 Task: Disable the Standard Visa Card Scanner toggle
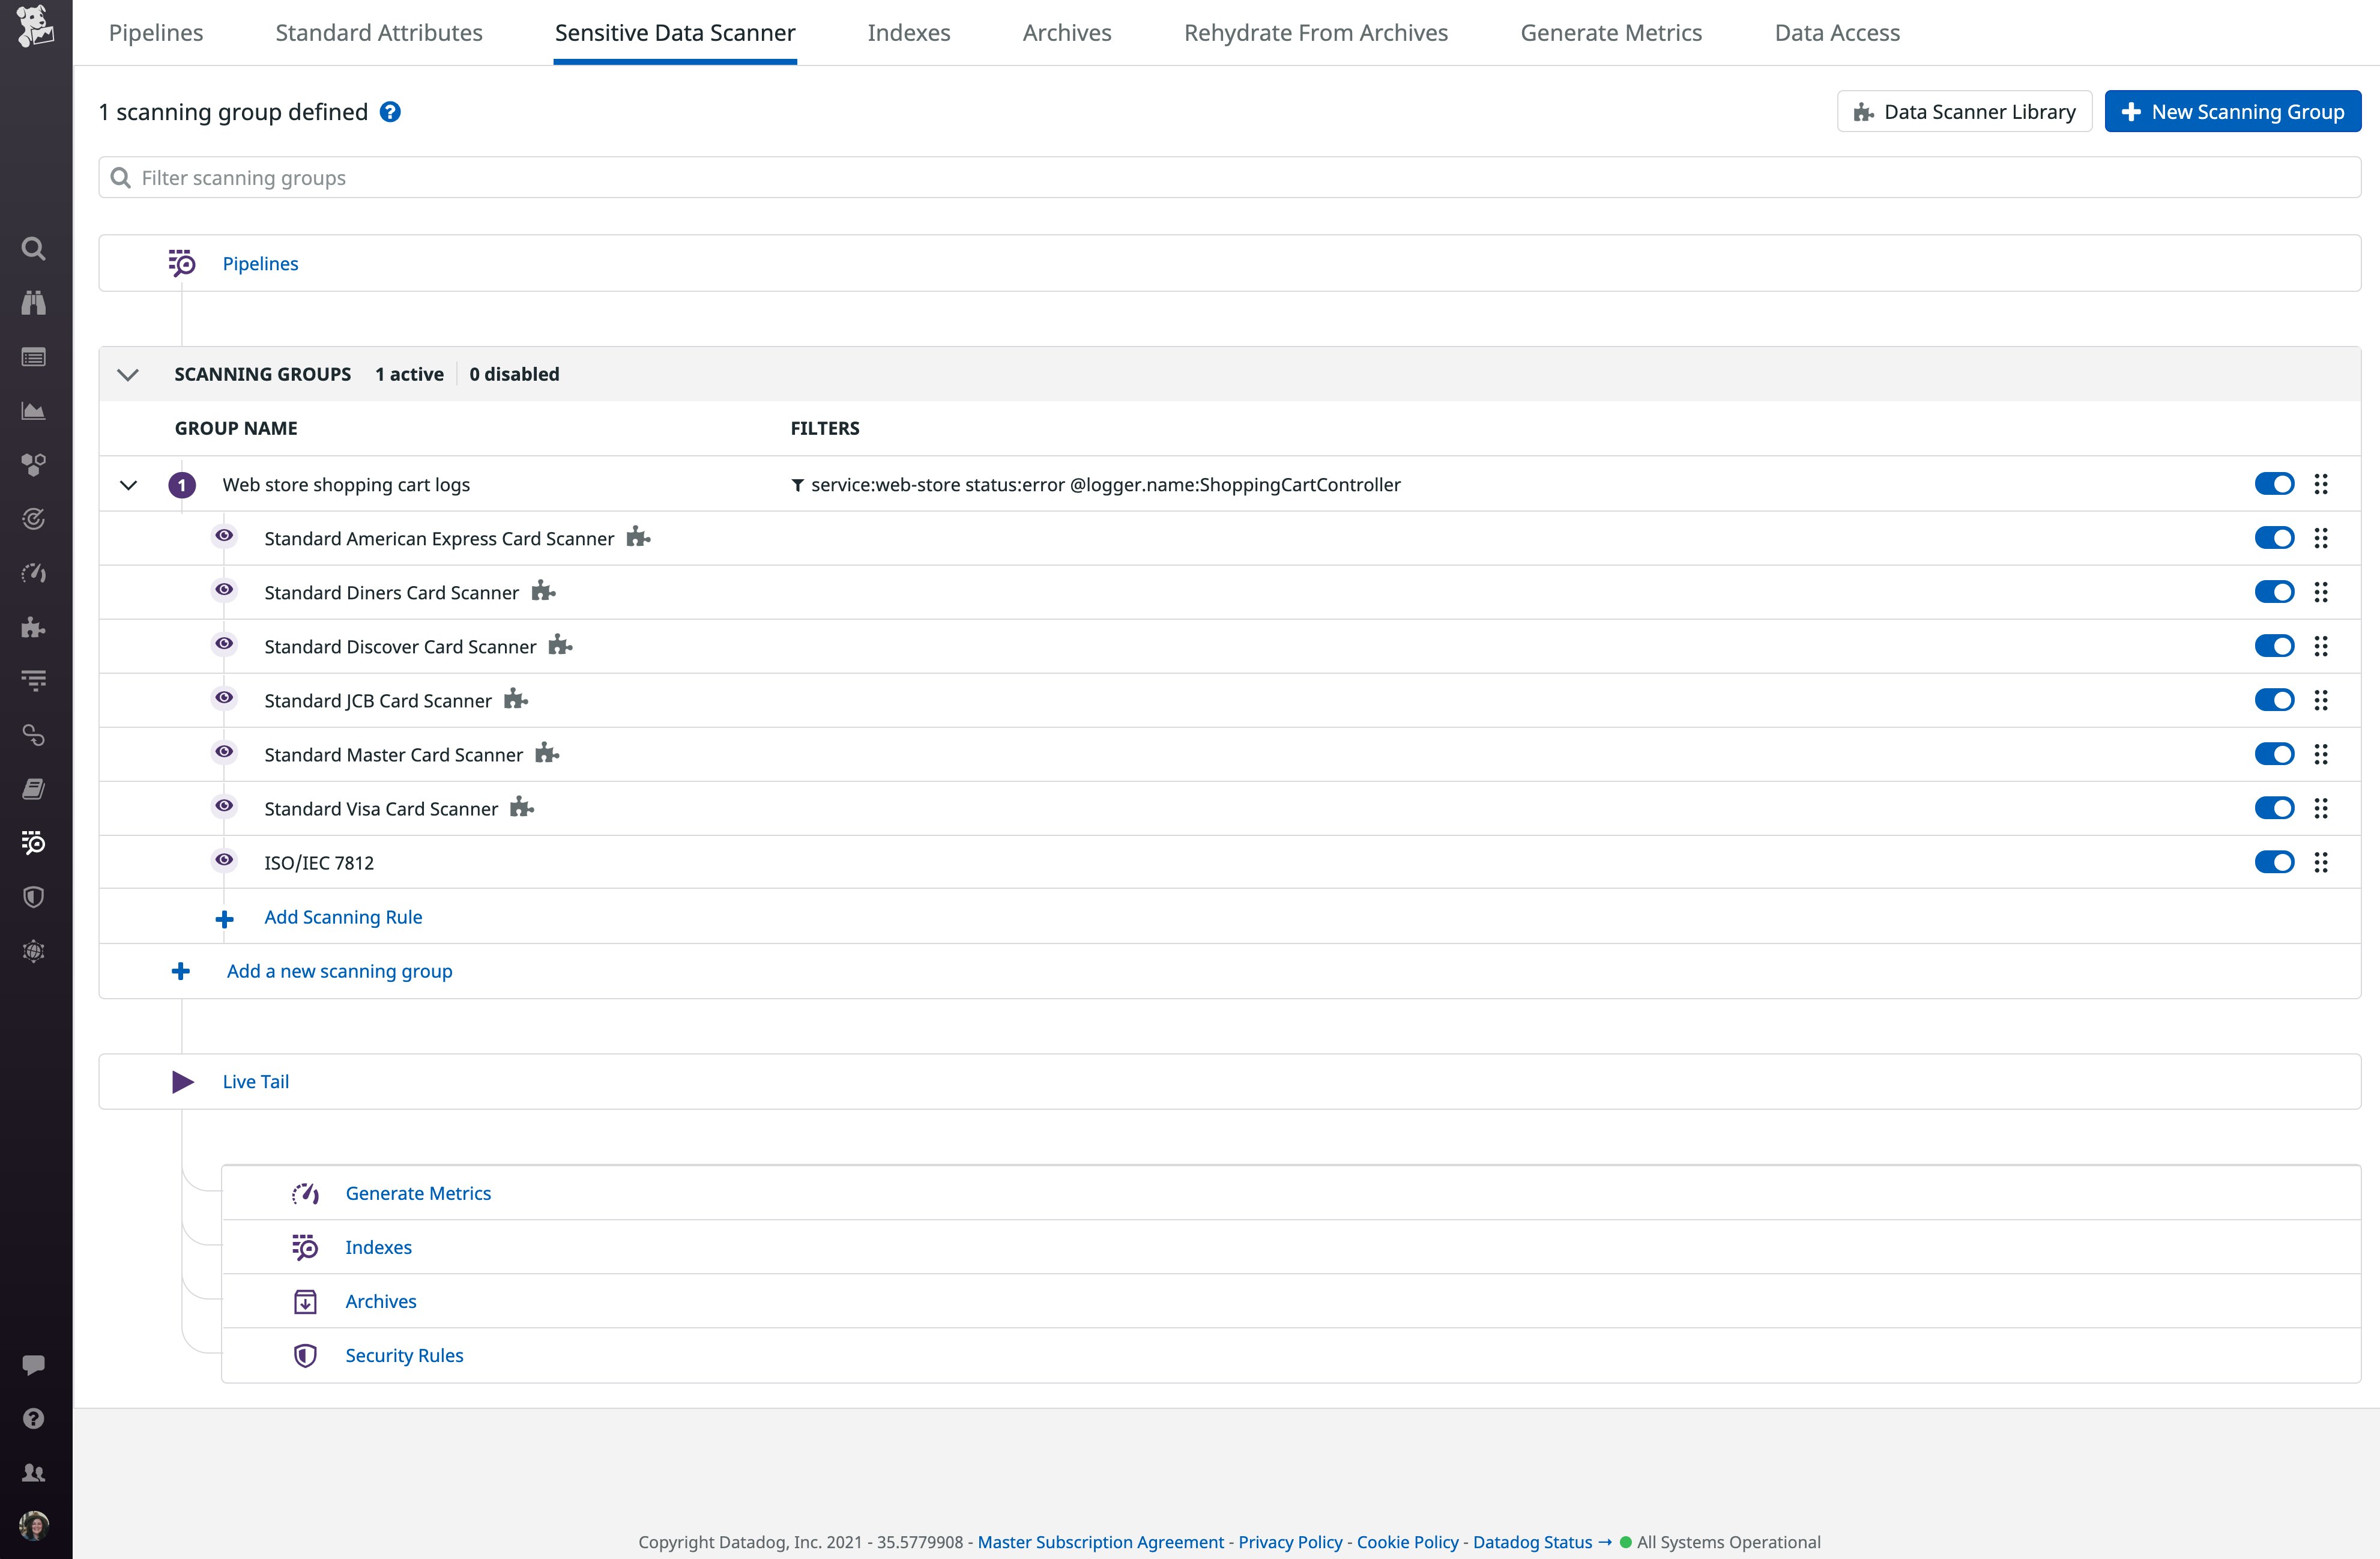point(2274,808)
